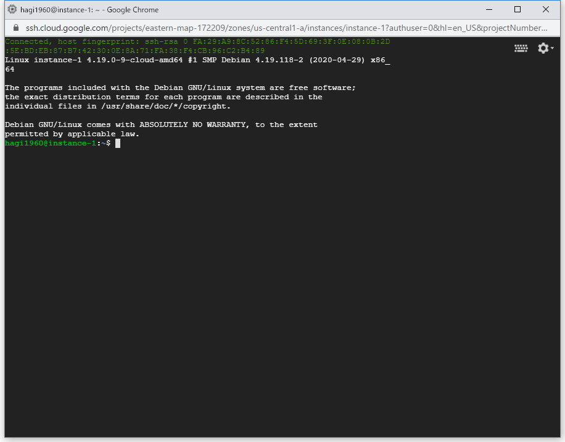565x442 pixels.
Task: Close the Chrome SSH window
Action: click(546, 10)
